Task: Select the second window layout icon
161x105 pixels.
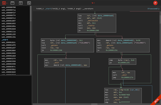Action: (x=12, y=3)
